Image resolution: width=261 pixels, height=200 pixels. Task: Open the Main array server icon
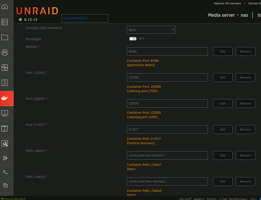5,22
